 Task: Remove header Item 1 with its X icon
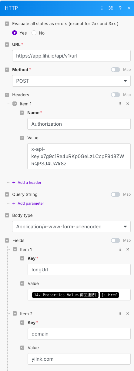pyautogui.click(x=128, y=104)
